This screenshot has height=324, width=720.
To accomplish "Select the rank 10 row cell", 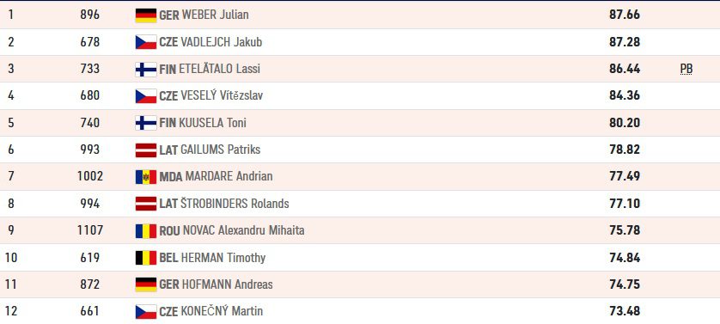I will [x=11, y=257].
